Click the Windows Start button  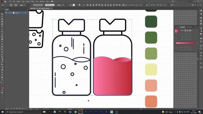click(x=2, y=112)
